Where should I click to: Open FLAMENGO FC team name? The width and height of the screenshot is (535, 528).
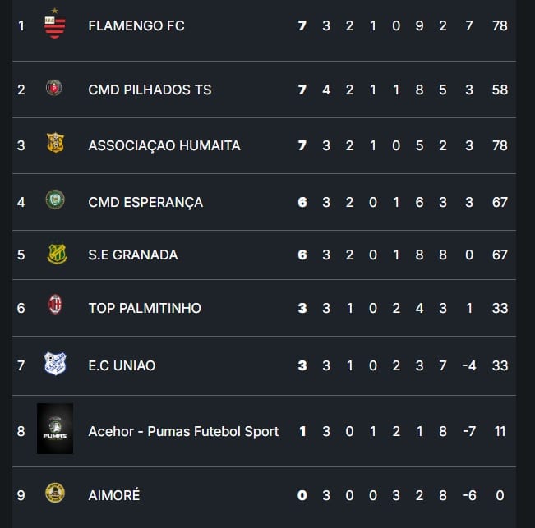pyautogui.click(x=136, y=26)
